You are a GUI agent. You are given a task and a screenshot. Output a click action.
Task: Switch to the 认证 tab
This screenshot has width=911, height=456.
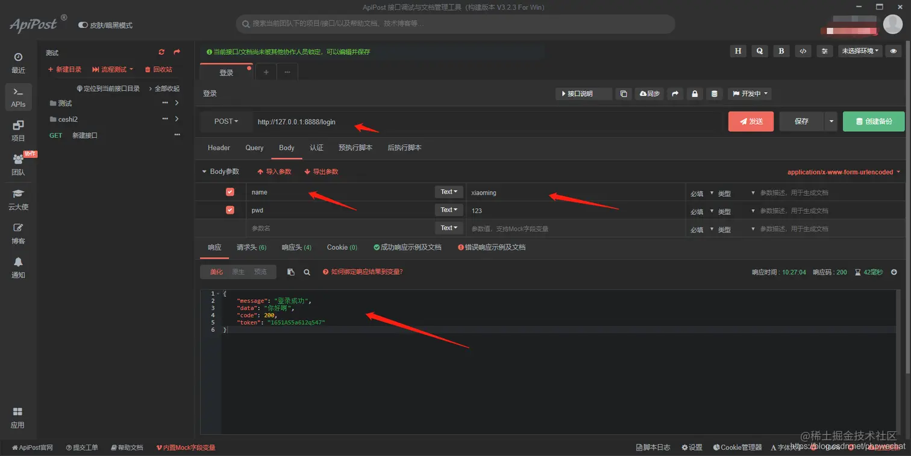pos(317,148)
